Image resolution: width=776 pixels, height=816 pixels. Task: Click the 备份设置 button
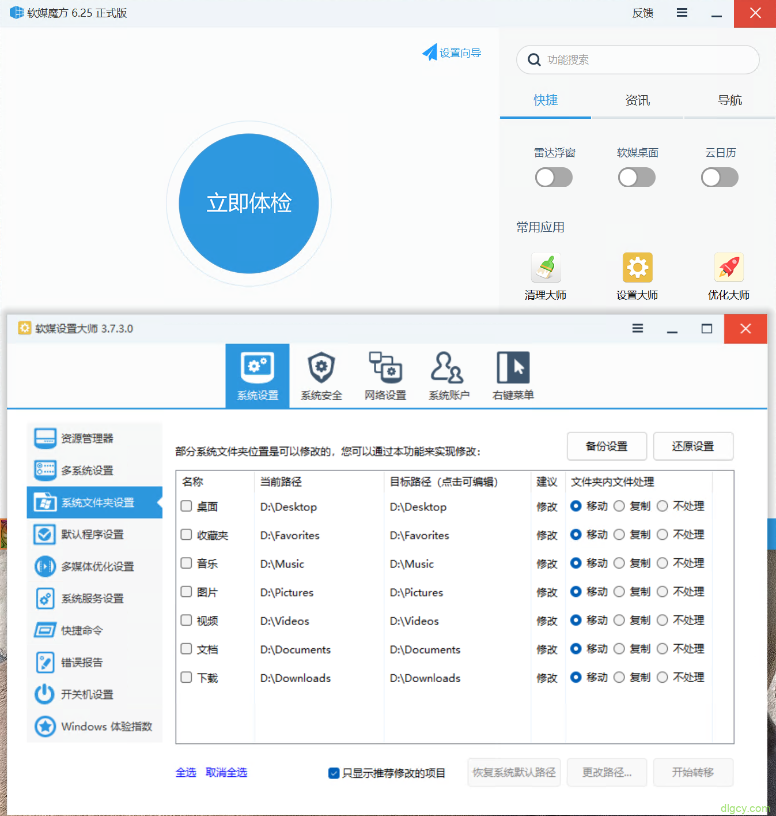(607, 446)
